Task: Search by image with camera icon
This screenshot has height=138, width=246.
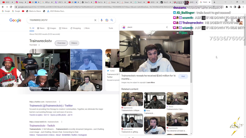Action: (x=107, y=20)
